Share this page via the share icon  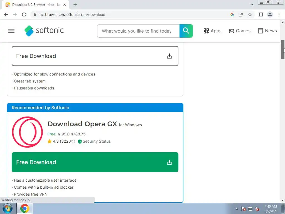(241, 14)
